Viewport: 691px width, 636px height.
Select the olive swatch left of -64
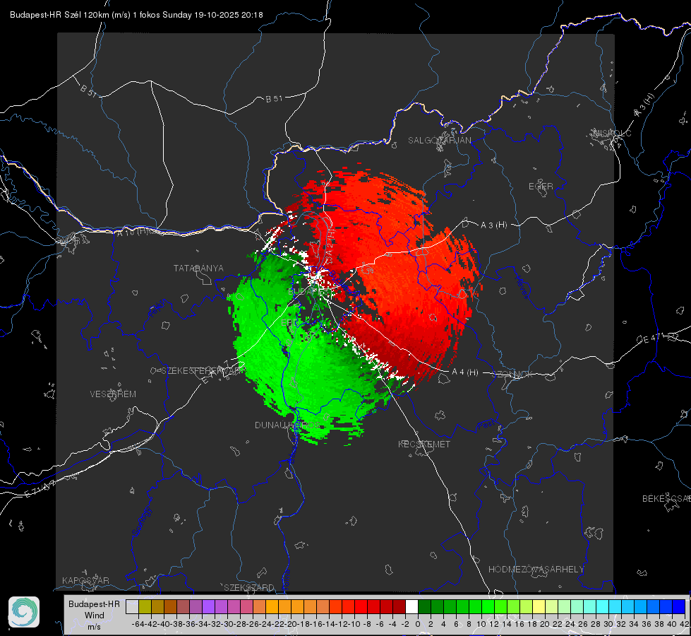(145, 607)
